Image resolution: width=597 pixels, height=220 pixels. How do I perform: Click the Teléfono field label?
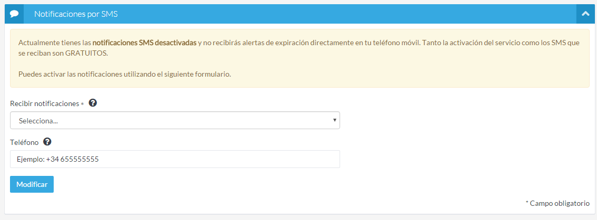pyautogui.click(x=24, y=142)
